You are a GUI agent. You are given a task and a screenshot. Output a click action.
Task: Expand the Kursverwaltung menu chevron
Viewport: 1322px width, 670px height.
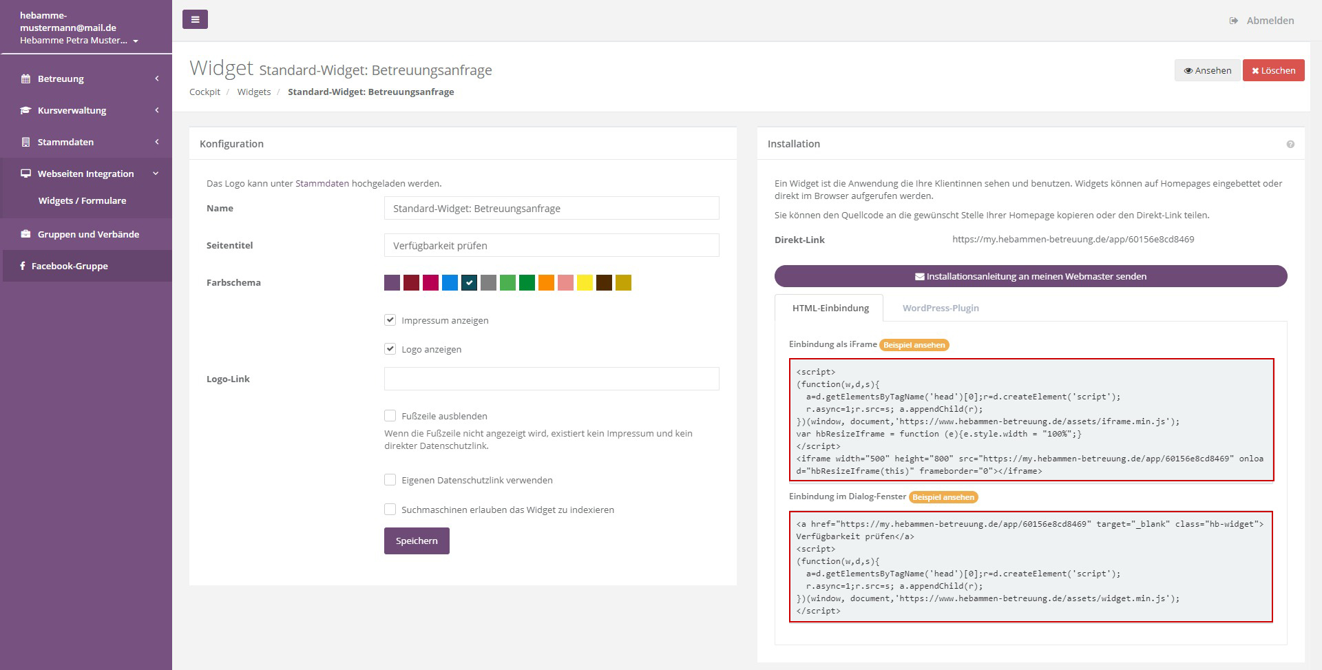point(157,110)
